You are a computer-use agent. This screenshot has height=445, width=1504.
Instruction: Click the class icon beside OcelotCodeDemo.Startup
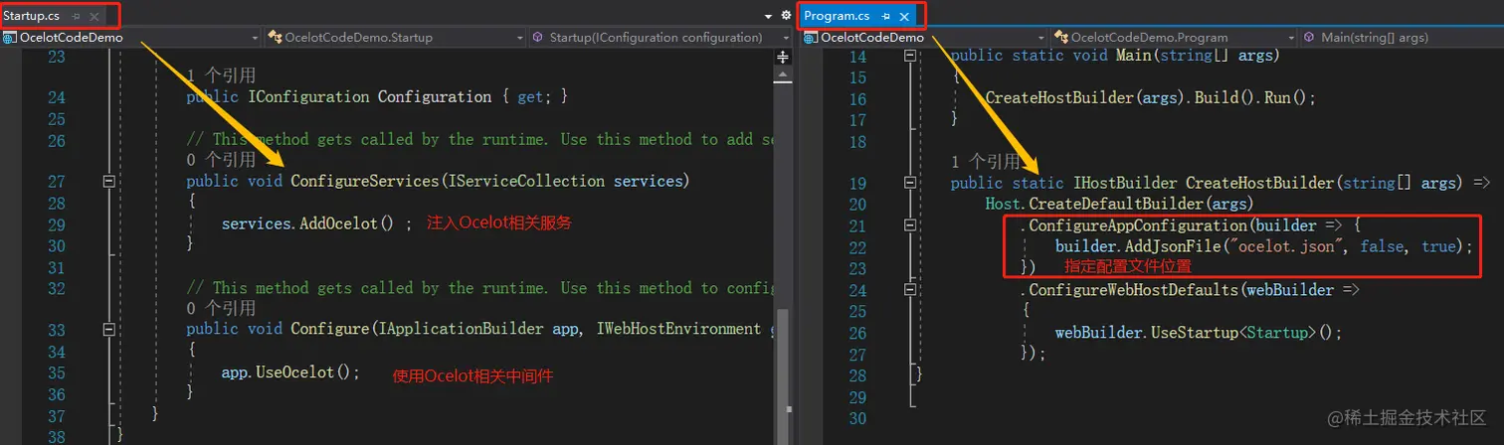275,38
